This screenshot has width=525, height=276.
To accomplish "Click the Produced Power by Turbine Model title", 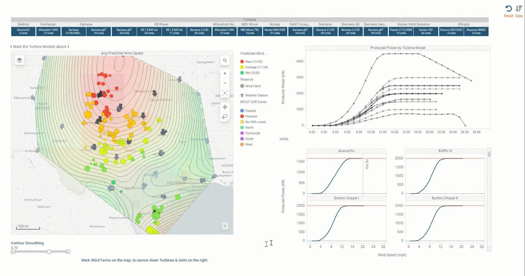I will [398, 48].
